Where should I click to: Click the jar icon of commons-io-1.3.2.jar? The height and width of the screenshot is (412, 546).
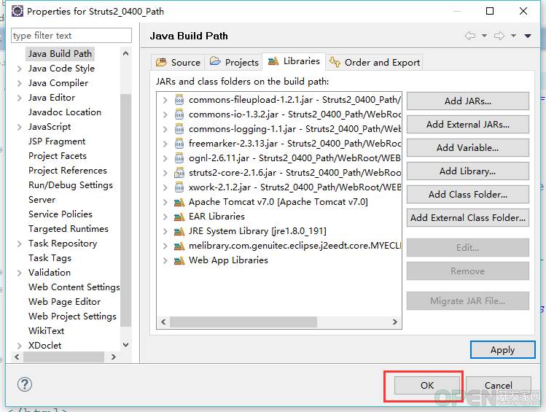tap(179, 114)
